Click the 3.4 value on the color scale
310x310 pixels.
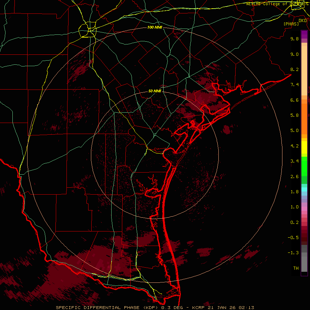[x=294, y=161]
